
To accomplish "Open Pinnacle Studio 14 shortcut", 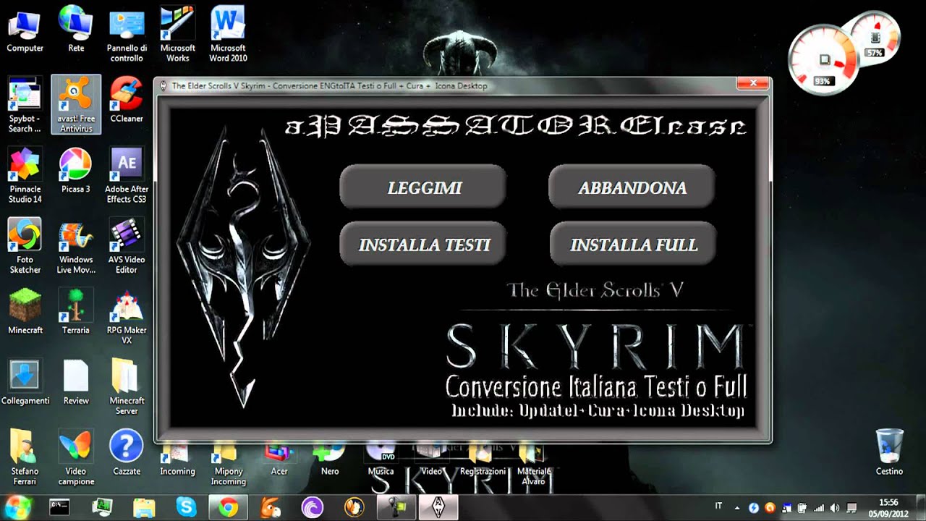I will [25, 175].
